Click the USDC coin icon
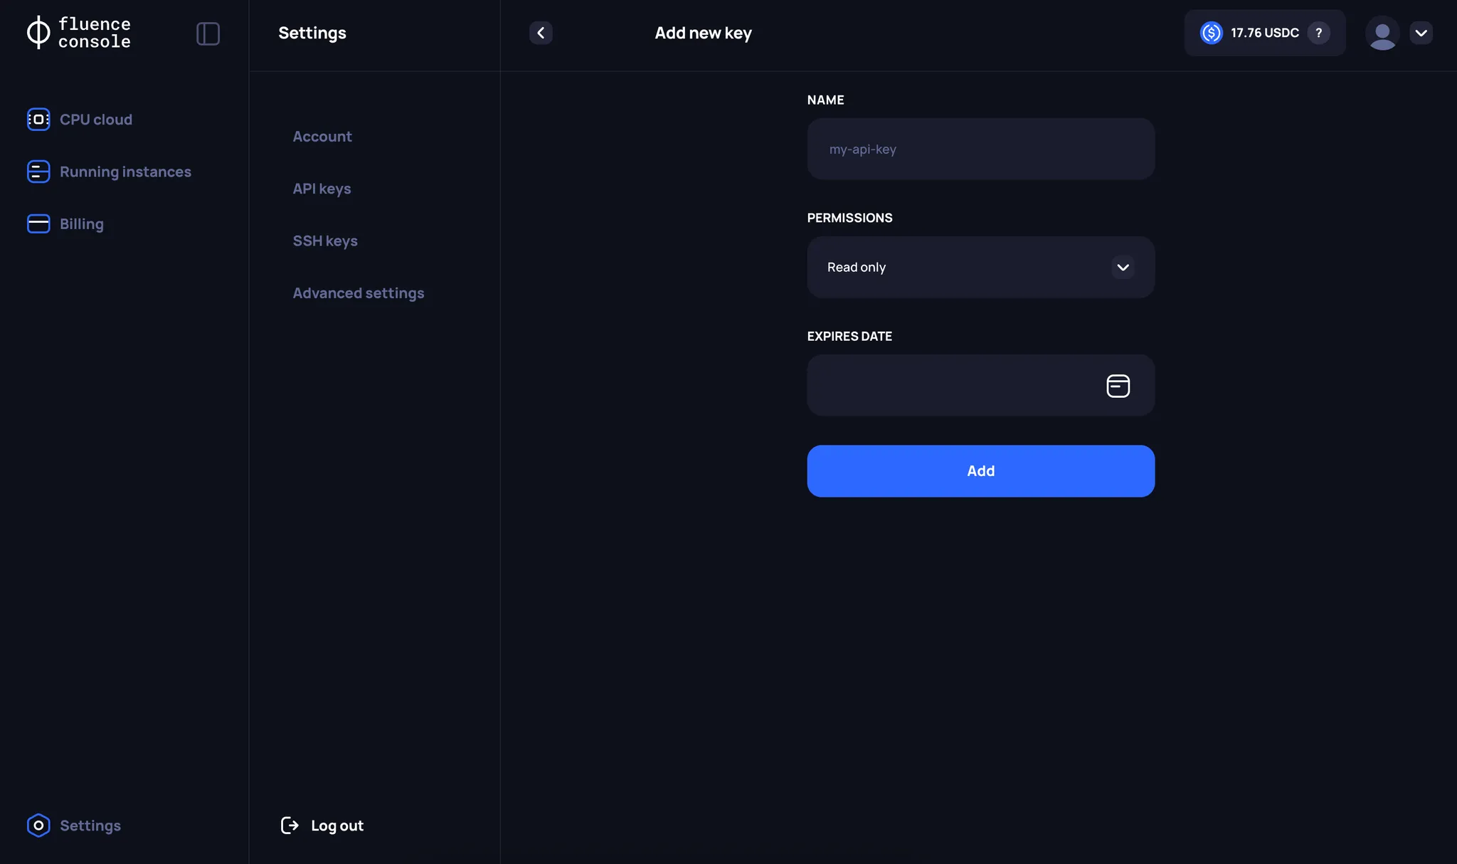Viewport: 1457px width, 864px height. pos(1211,33)
